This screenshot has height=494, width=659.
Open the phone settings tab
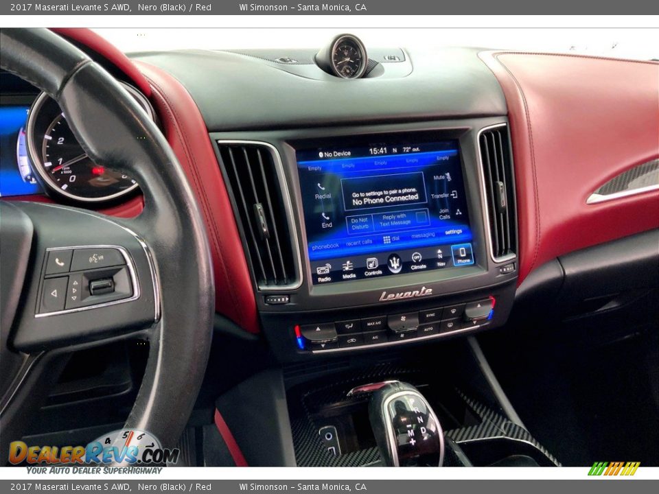(454, 231)
